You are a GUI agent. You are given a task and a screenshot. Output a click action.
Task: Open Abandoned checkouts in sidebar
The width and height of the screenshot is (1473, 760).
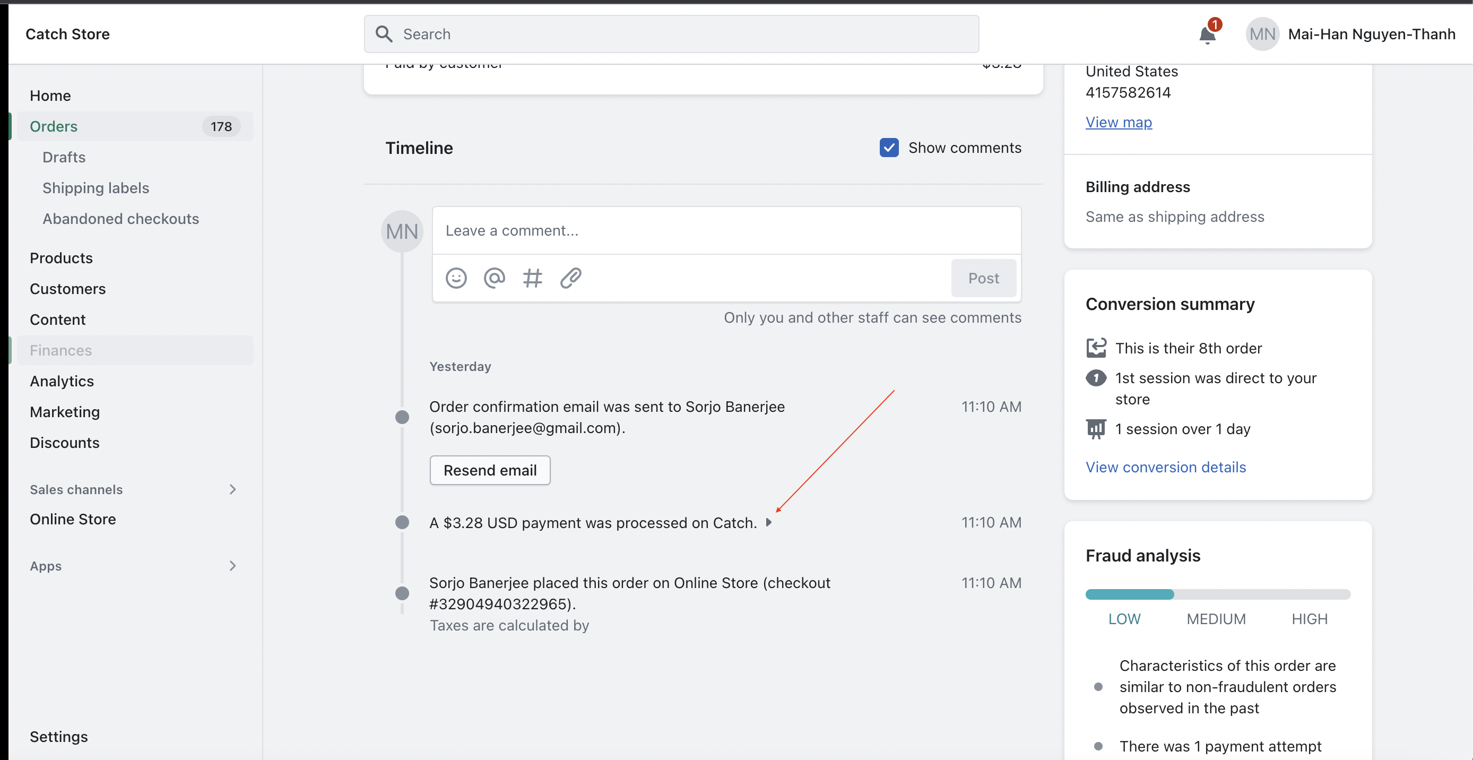click(x=120, y=219)
